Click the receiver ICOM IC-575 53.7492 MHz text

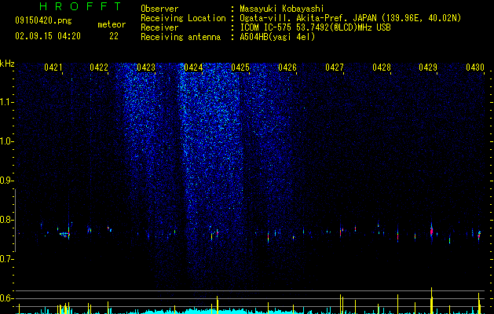[315, 27]
